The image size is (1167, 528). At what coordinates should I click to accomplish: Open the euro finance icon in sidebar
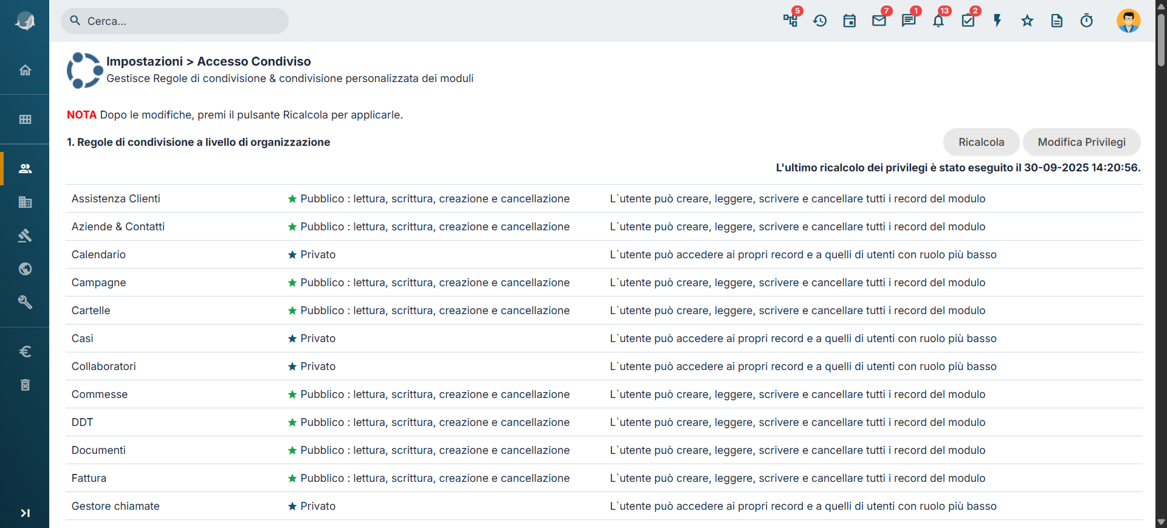tap(25, 351)
